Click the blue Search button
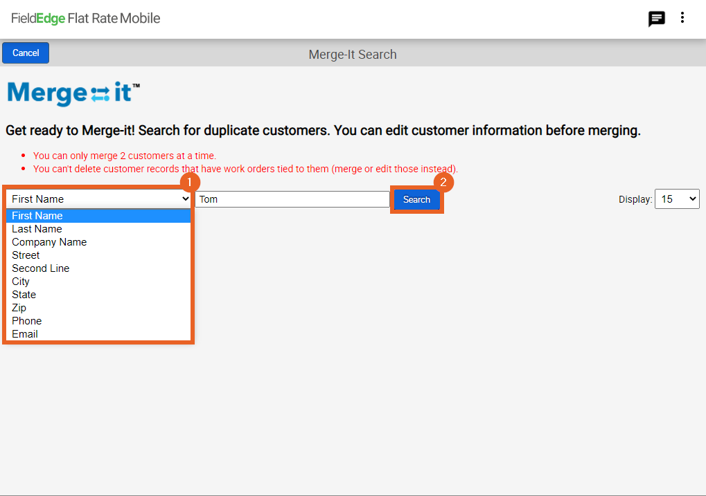 (416, 200)
